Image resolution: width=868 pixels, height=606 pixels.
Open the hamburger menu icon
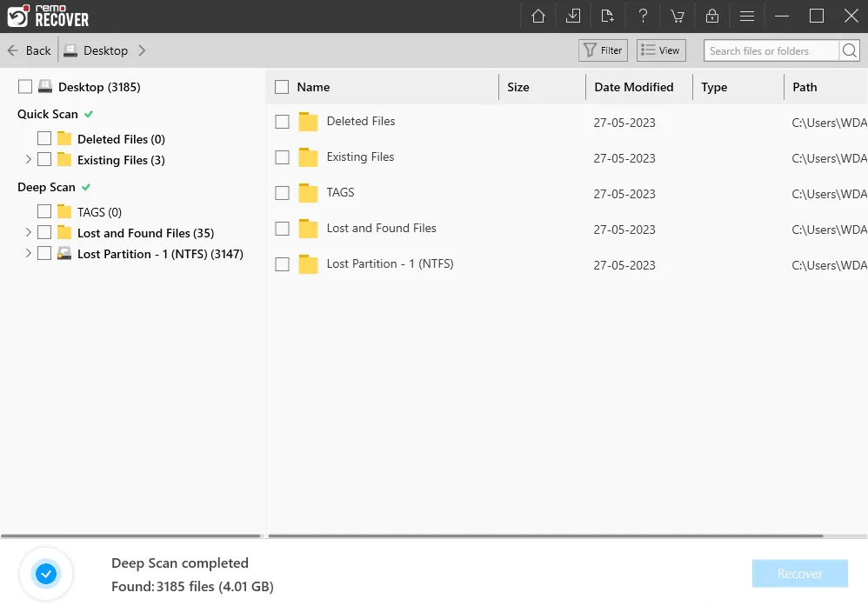pos(747,16)
